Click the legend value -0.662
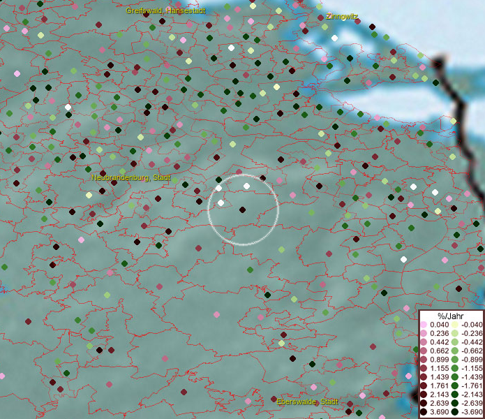This screenshot has width=485, height=419. [472, 351]
